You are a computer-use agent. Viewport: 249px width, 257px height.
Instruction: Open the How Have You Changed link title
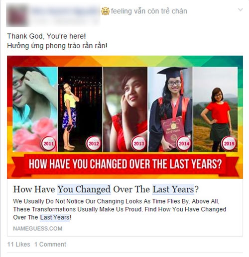[106, 189]
